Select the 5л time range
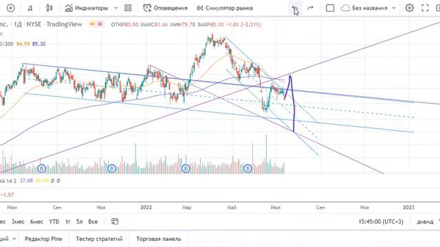Viewport: 440px width, 247px height. click(x=80, y=222)
